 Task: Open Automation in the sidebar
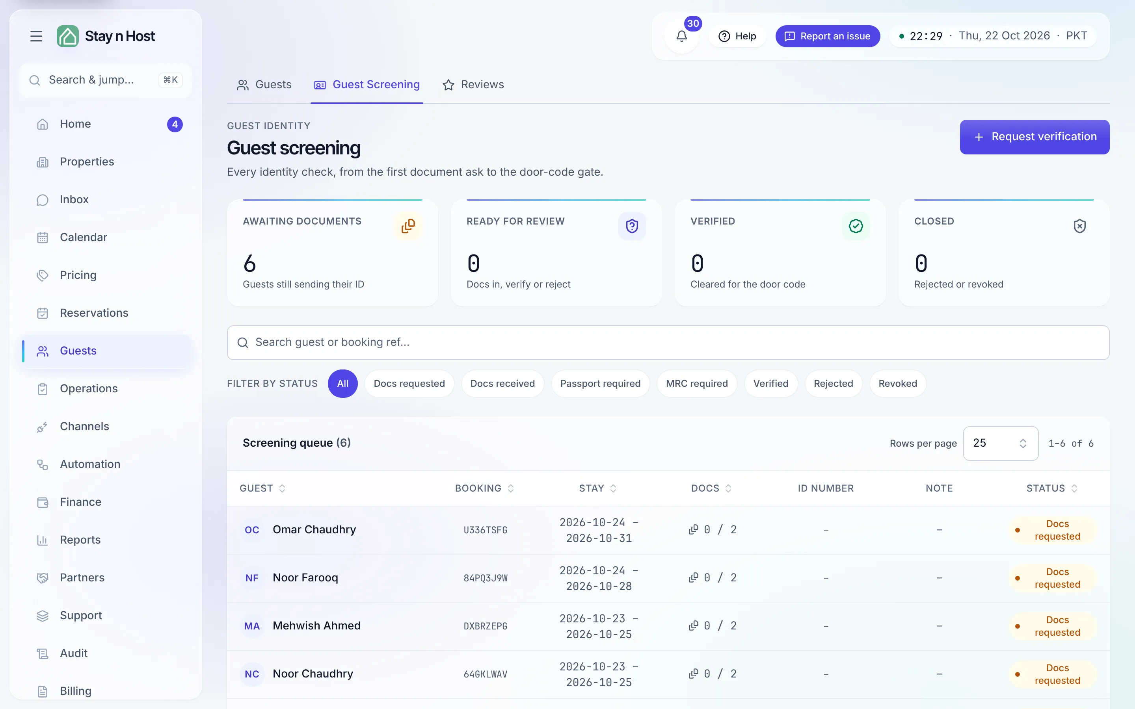(x=106, y=464)
